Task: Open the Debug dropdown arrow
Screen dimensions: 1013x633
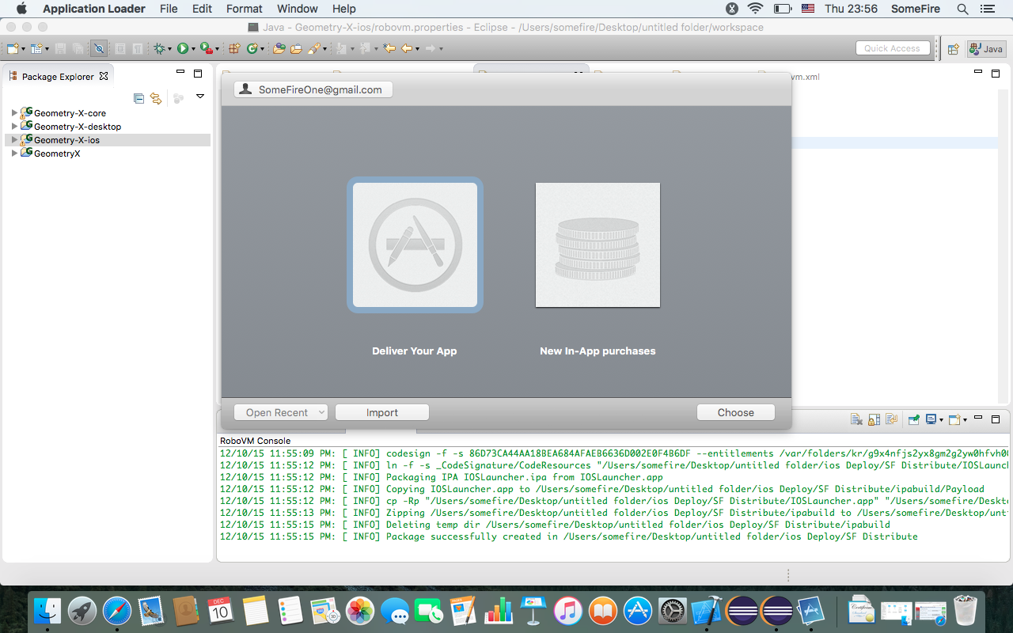Action: pos(170,49)
